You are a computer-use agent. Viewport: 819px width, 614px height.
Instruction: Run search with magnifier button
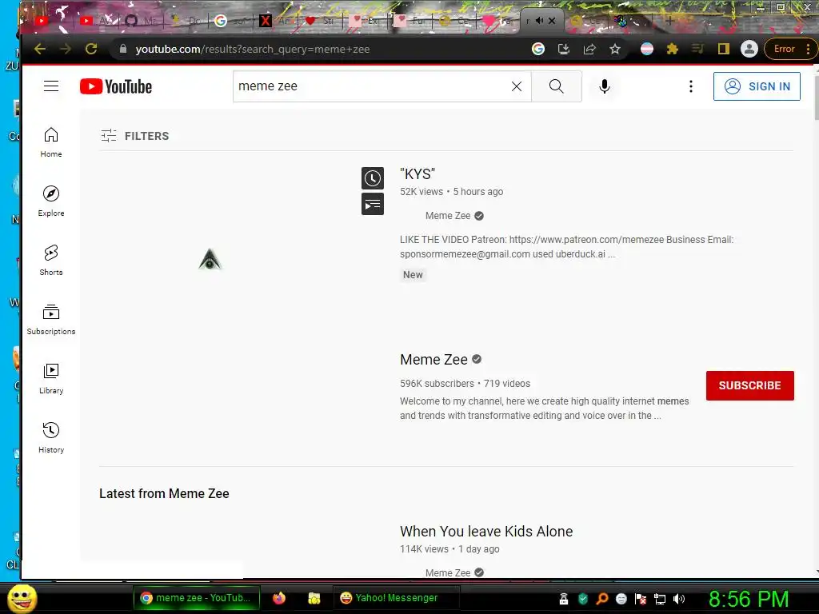[x=557, y=86]
